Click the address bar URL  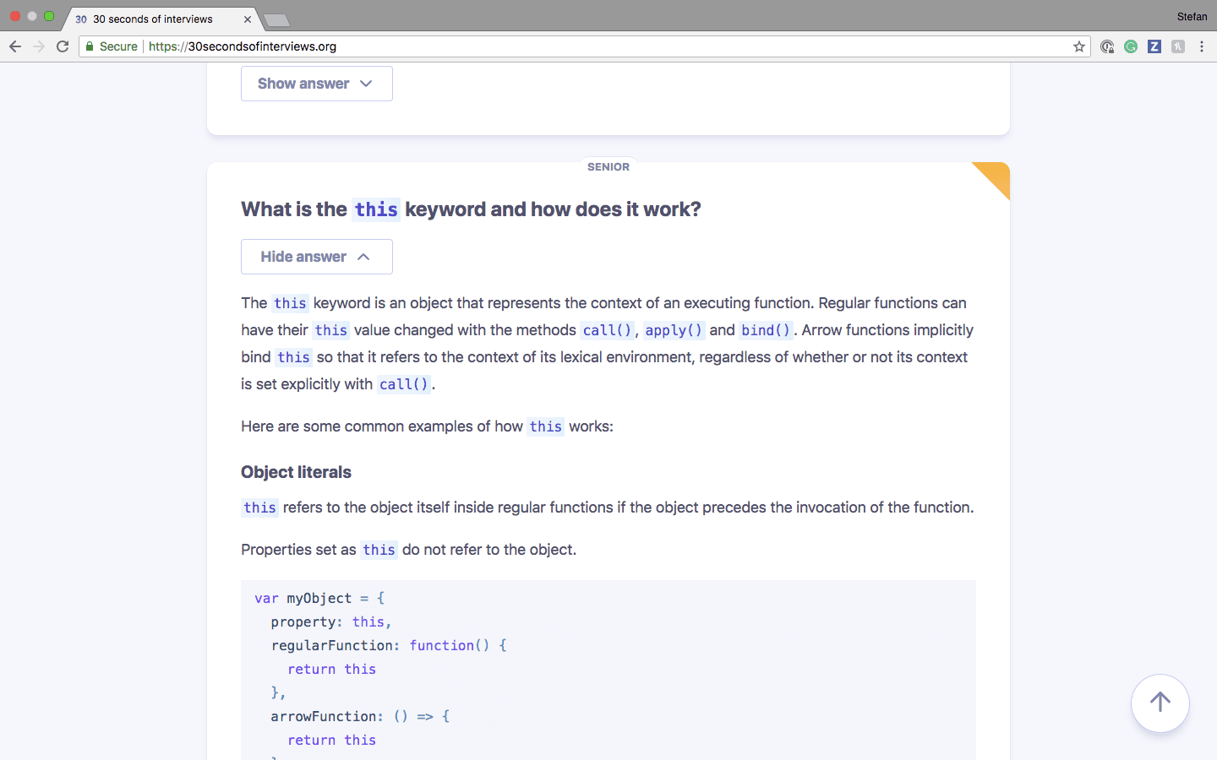coord(243,46)
